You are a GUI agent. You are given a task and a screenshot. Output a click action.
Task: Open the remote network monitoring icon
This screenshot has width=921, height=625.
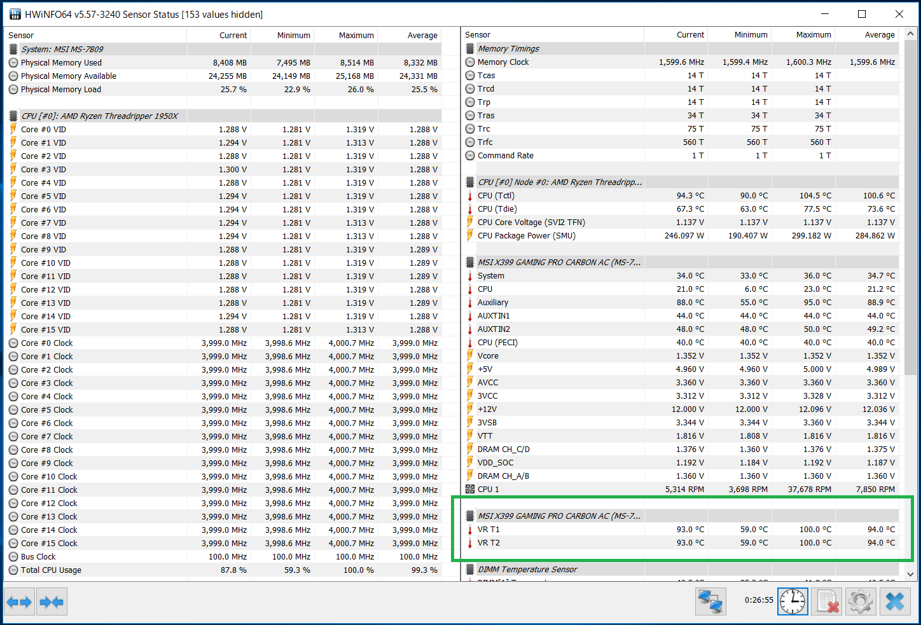click(x=710, y=601)
